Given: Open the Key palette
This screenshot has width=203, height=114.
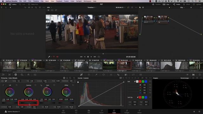Looking at the screenshot, I should pyautogui.click(x=126, y=75).
